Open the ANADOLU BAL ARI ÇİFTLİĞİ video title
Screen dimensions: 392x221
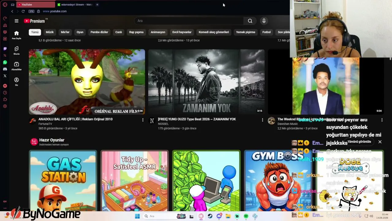(76, 119)
